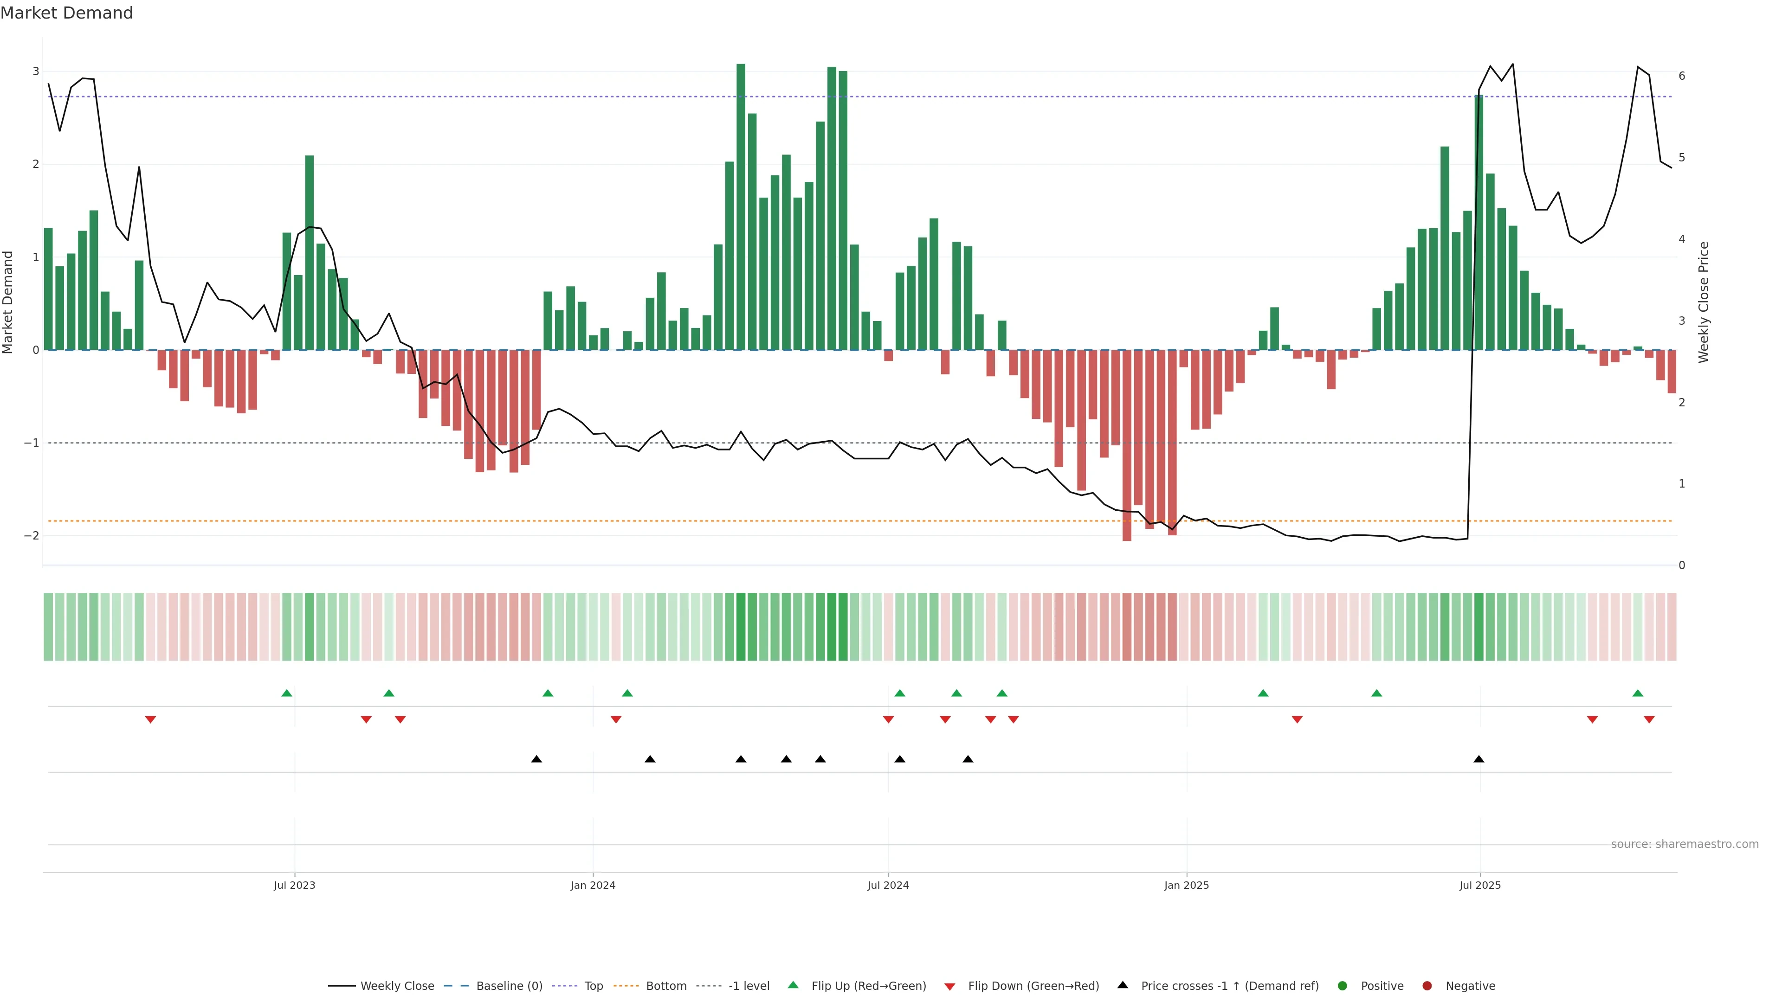Click the red Flip Down legend triangle icon
The width and height of the screenshot is (1782, 1002).
[950, 986]
